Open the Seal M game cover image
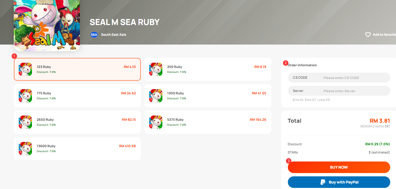 (x=47, y=25)
